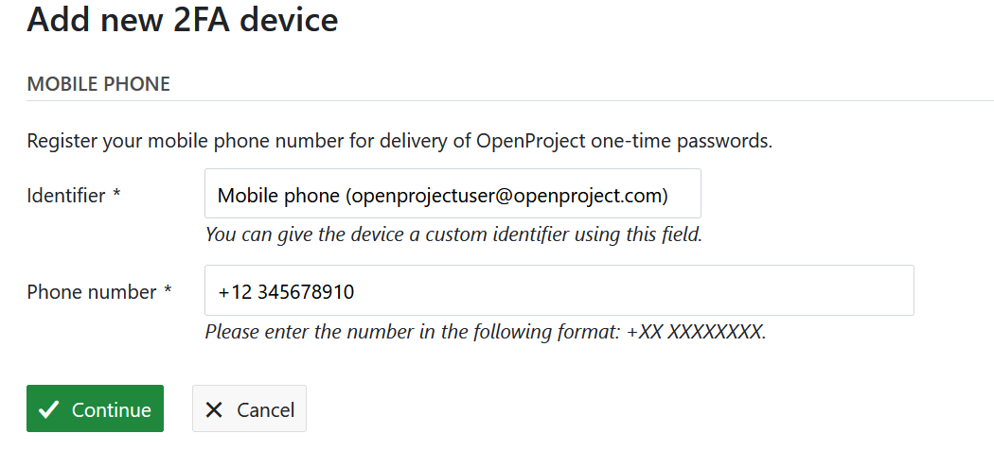Click the one-time passwords description text
Screen dimensions: 994x451
coord(399,143)
